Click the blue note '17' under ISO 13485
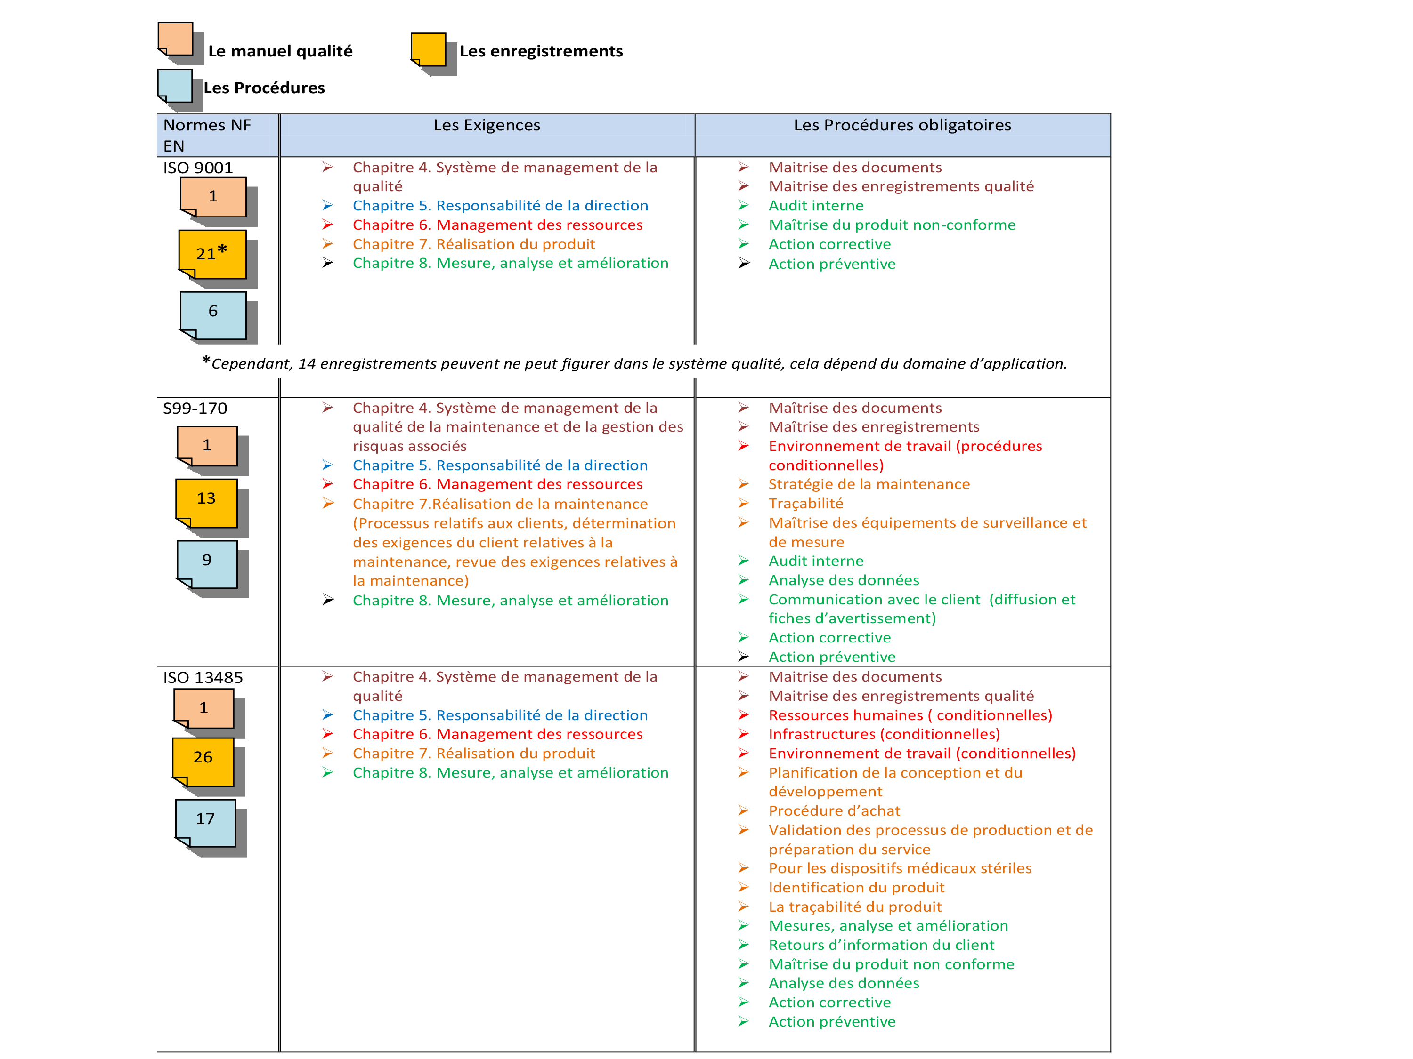The width and height of the screenshot is (1413, 1059). click(206, 824)
